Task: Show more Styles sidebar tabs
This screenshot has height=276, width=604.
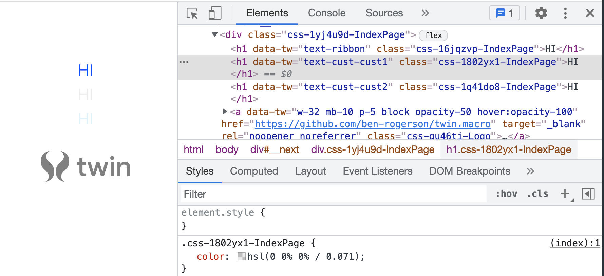Action: (530, 171)
